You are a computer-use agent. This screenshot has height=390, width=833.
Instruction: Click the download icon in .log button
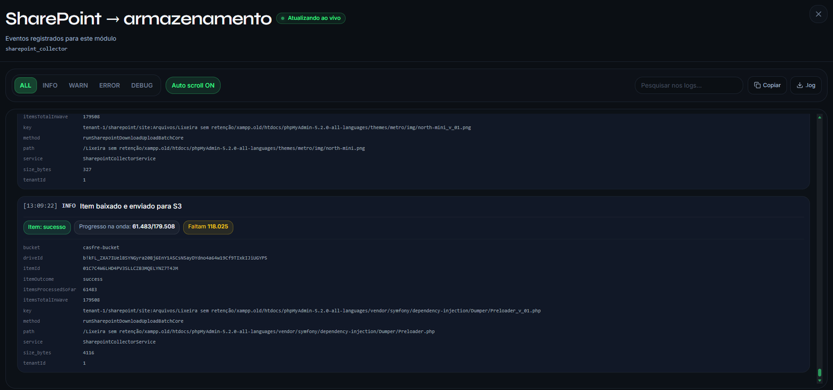click(x=800, y=85)
